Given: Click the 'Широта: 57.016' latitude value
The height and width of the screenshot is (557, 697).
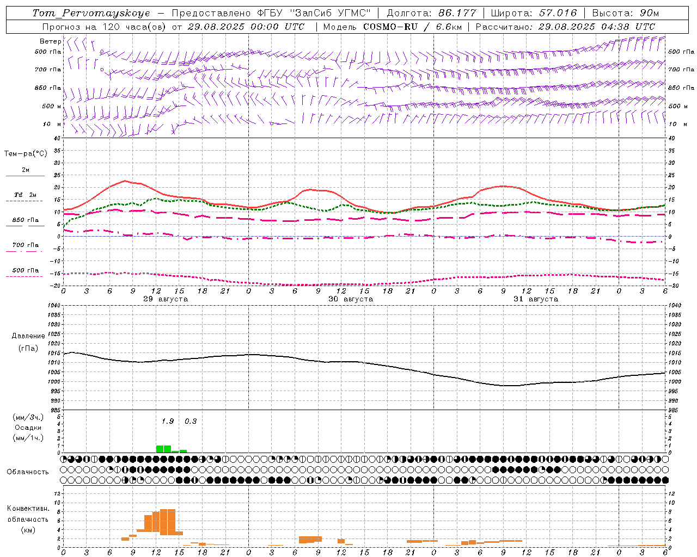Looking at the screenshot, I should (x=534, y=13).
